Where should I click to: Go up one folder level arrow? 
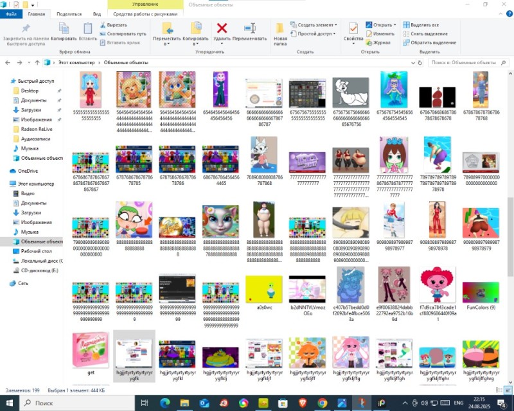pos(37,62)
